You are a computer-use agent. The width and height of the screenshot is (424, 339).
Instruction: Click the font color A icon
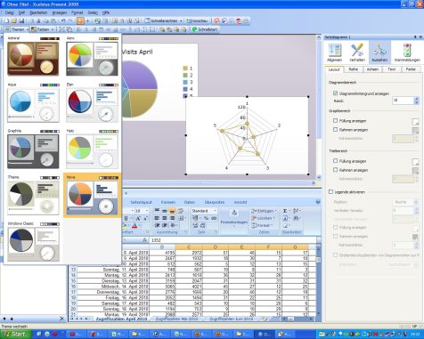point(135,226)
